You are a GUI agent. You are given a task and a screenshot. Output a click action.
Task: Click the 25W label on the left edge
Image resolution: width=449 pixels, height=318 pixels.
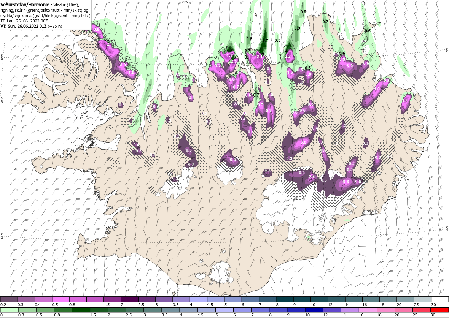point(2,100)
